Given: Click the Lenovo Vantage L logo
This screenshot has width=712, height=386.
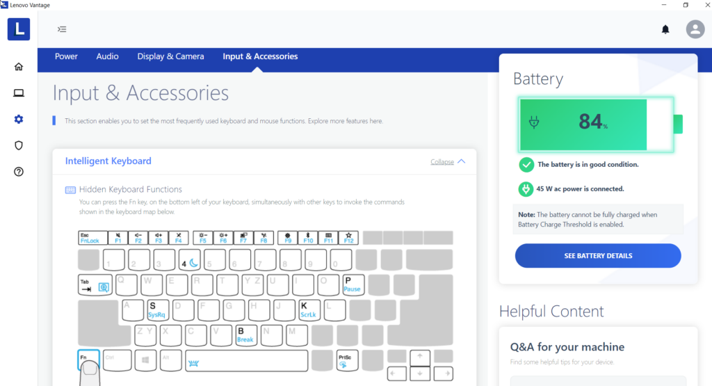Looking at the screenshot, I should pyautogui.click(x=19, y=29).
